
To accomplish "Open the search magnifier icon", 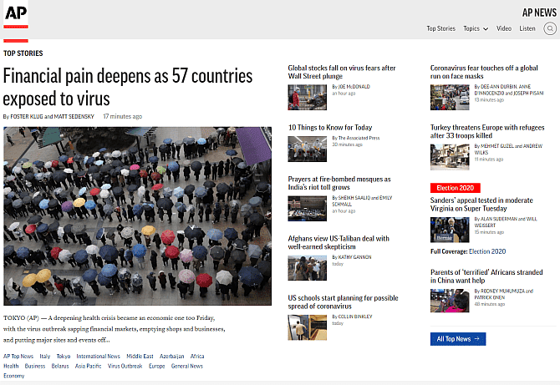I will point(550,28).
